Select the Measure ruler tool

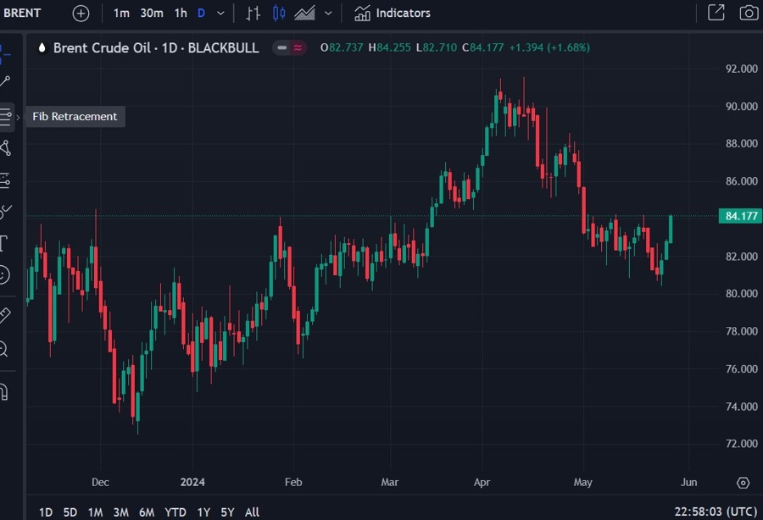coord(5,315)
